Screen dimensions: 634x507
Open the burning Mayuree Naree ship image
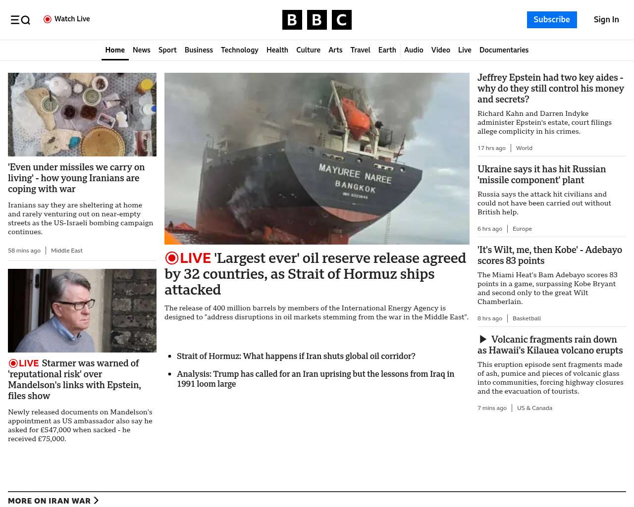pos(317,158)
